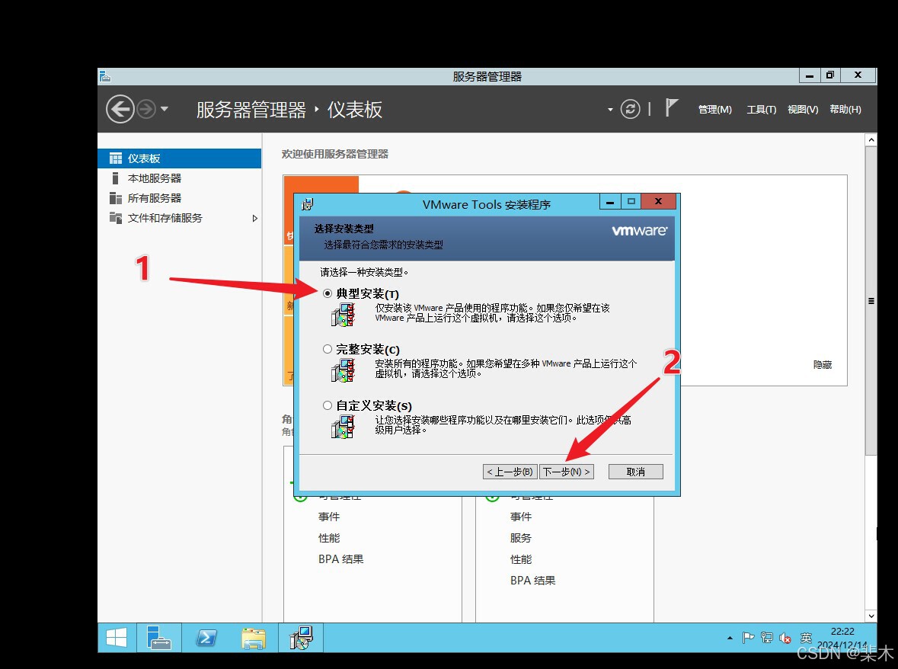Click 服务 in the right role tile
The width and height of the screenshot is (898, 669).
[520, 538]
